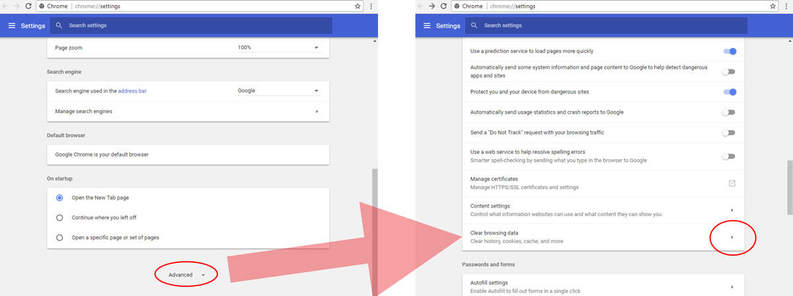The height and width of the screenshot is (296, 793).
Task: Select Open the New Tab page radio
Action: coord(59,198)
